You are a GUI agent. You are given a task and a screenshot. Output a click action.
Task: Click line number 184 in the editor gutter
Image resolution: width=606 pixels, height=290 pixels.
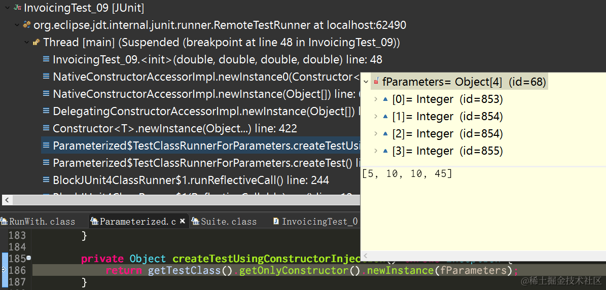coord(17,246)
